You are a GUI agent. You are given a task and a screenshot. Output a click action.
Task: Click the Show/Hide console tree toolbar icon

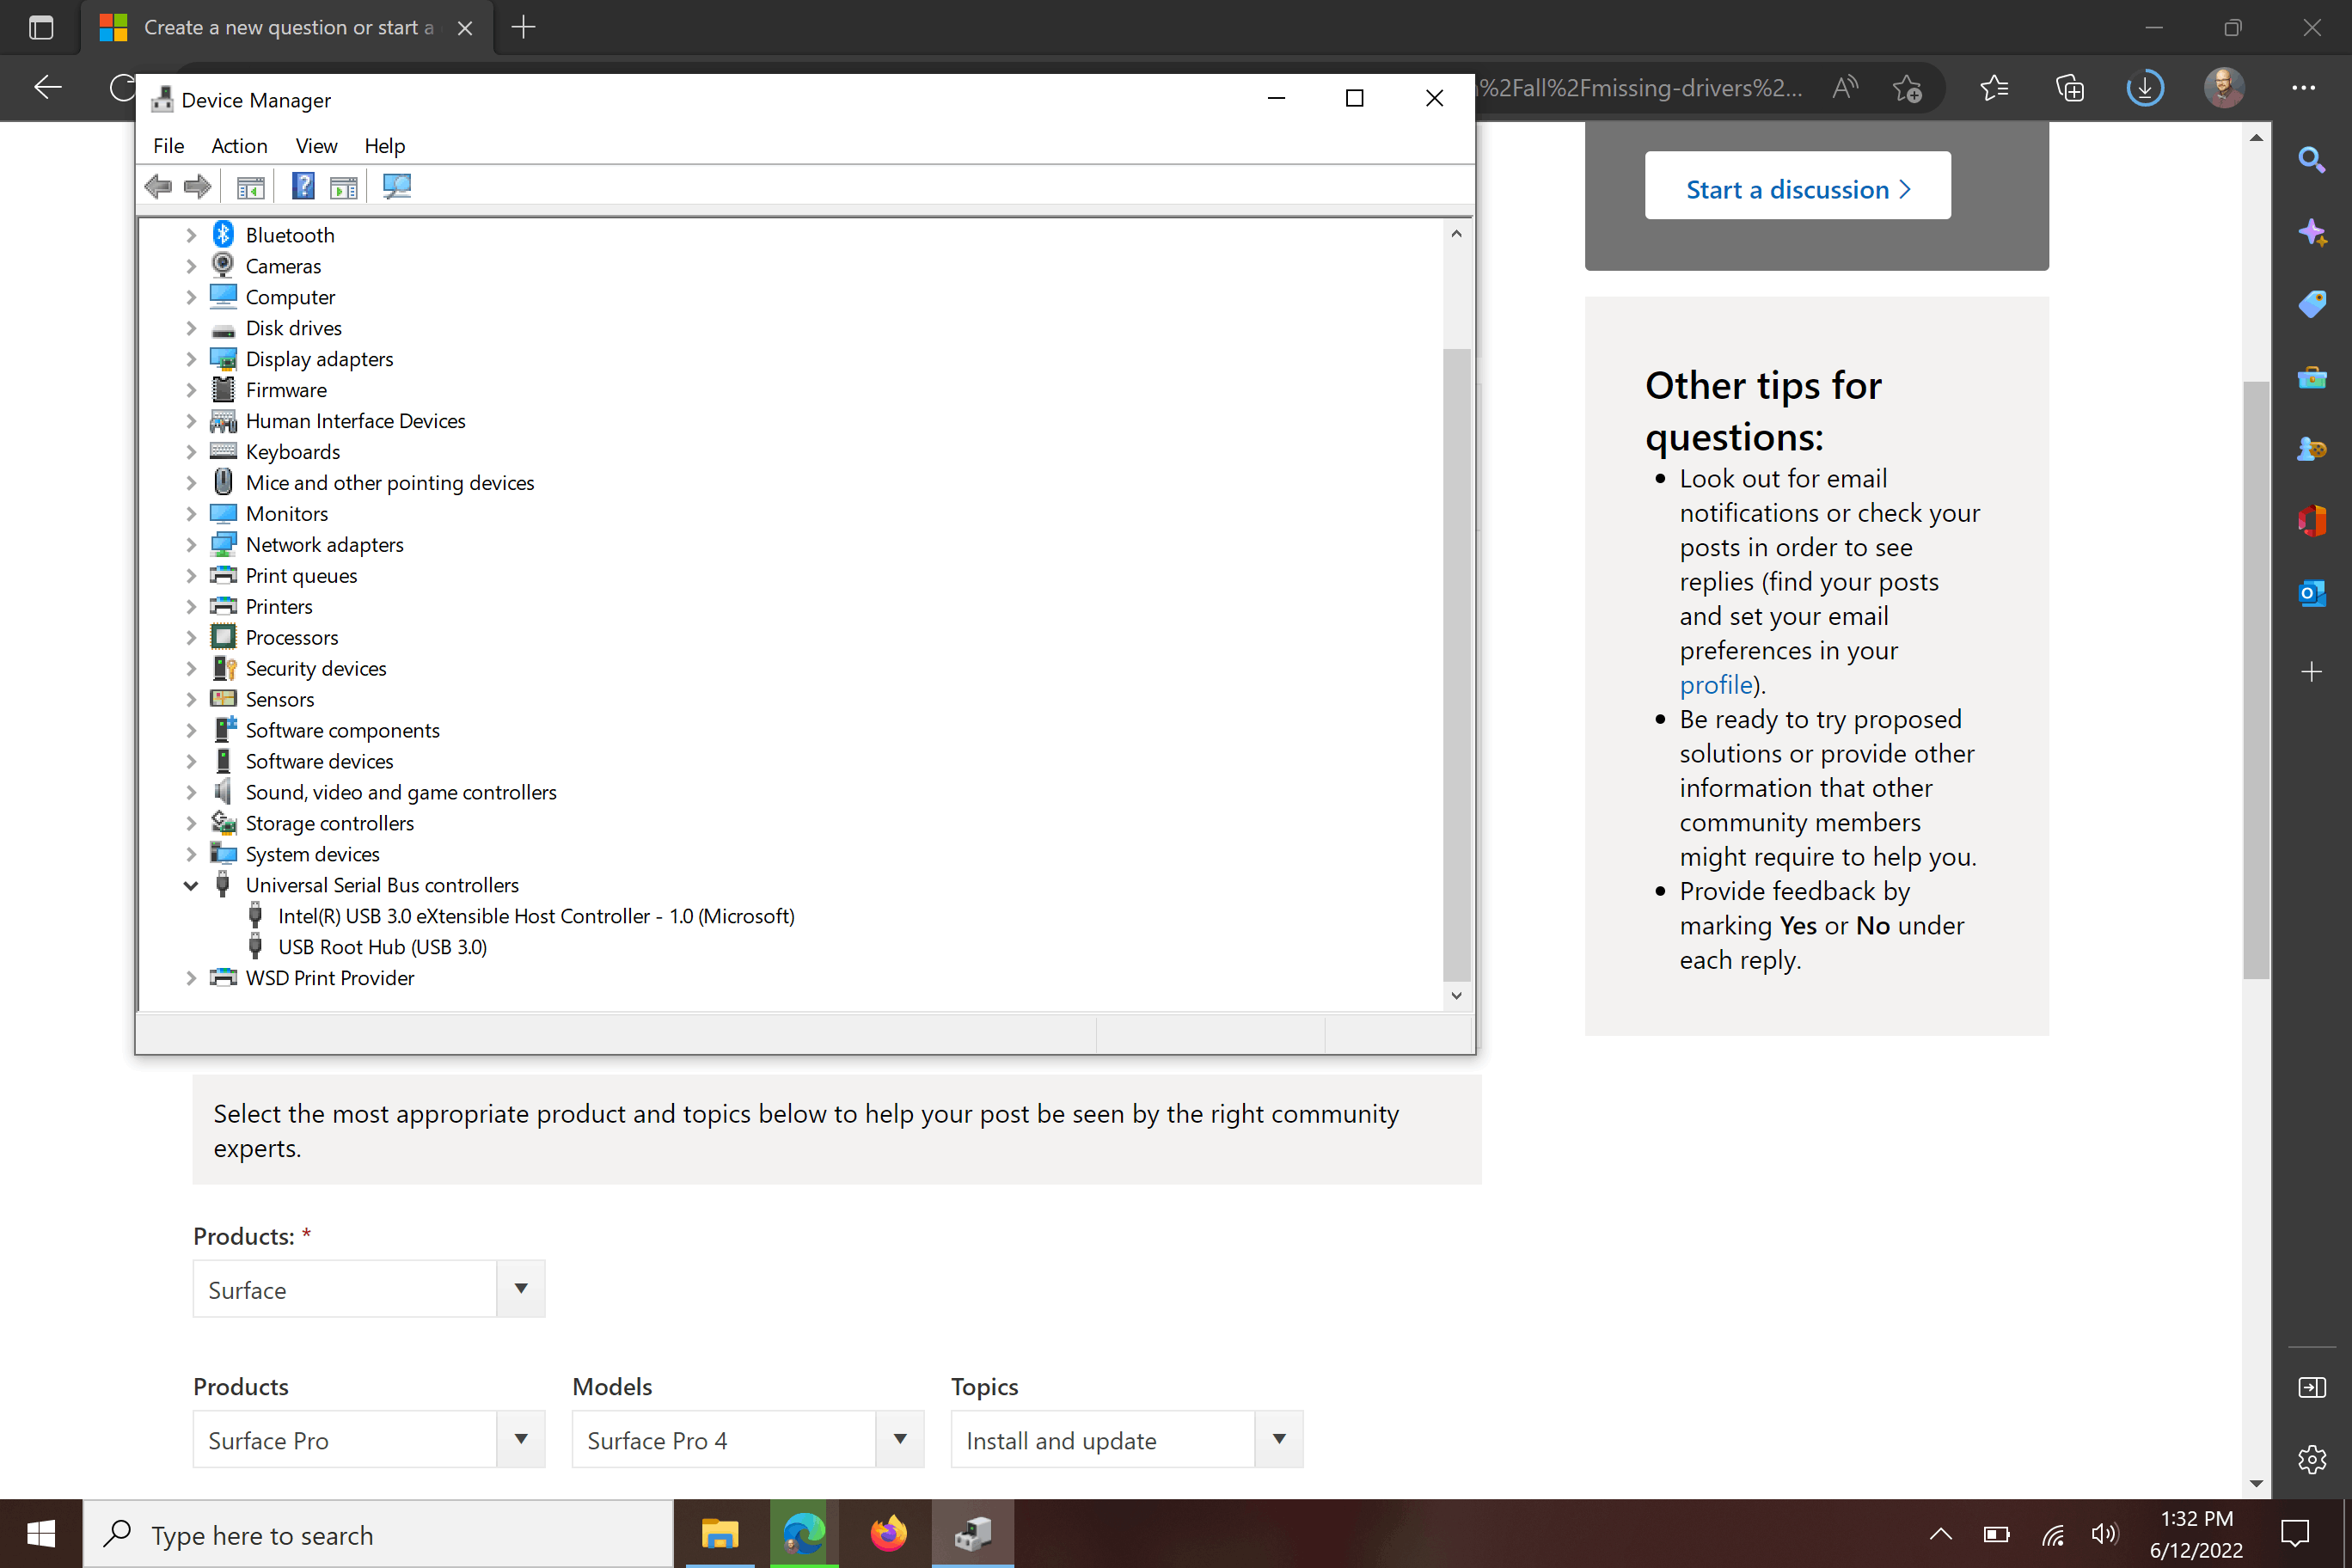(250, 186)
